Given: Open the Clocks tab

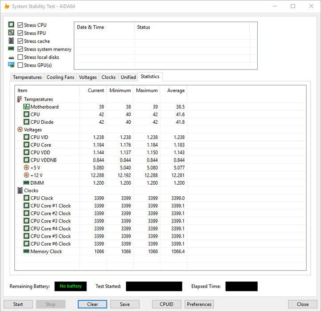Looking at the screenshot, I should [108, 77].
